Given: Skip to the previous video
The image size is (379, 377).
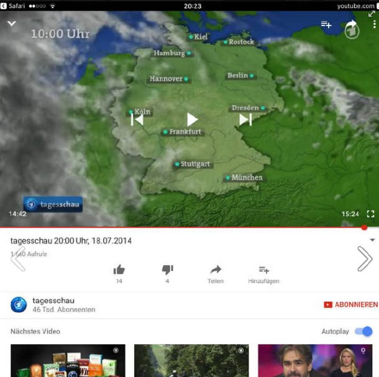Looking at the screenshot, I should click(x=137, y=119).
